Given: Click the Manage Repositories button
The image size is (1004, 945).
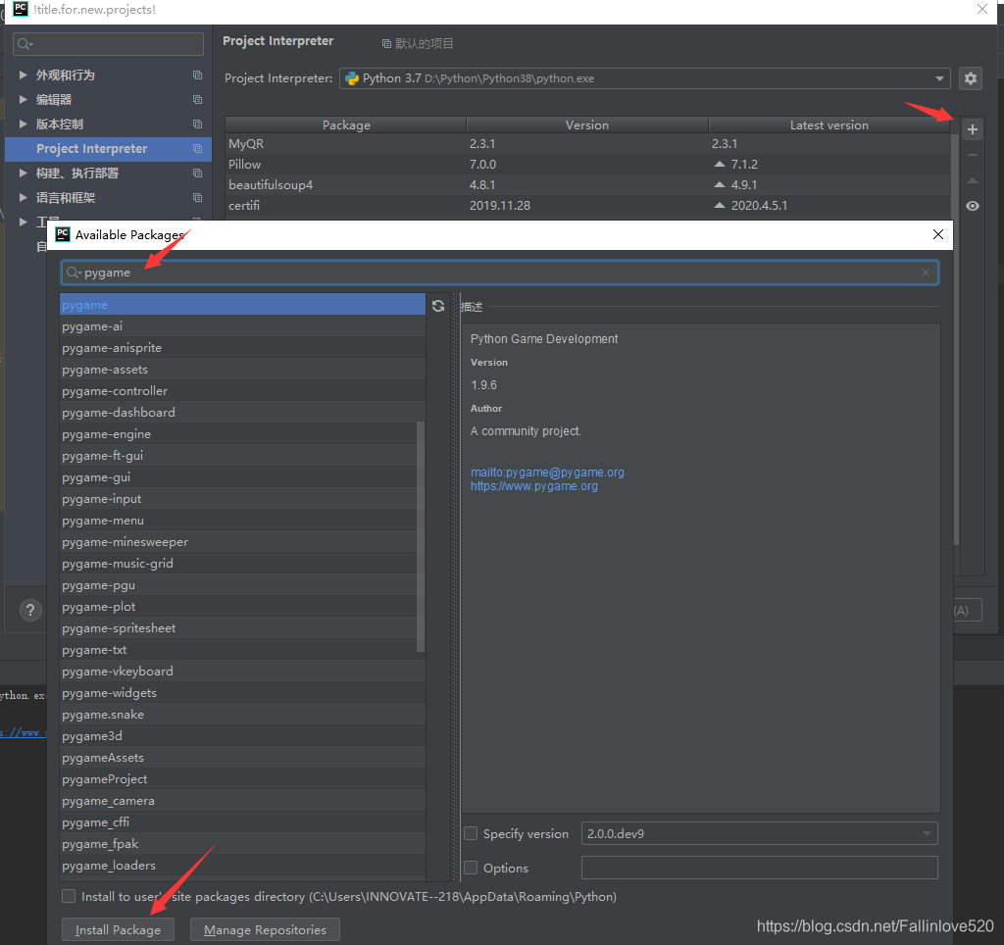Looking at the screenshot, I should 265,929.
